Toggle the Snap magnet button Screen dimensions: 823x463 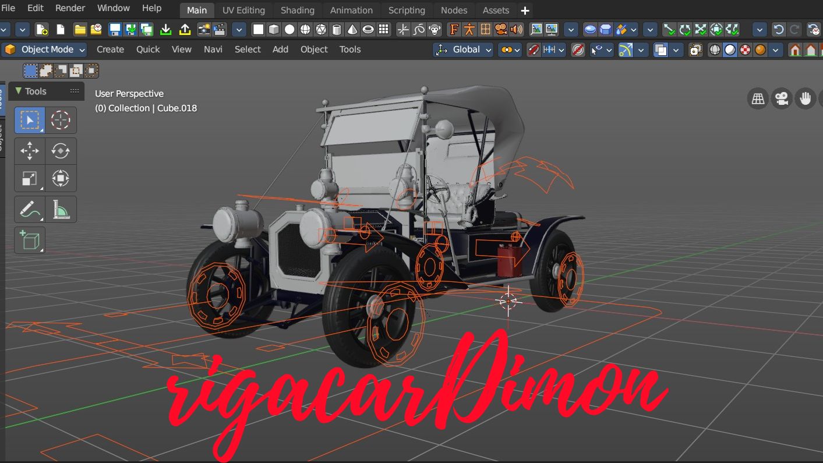pyautogui.click(x=533, y=50)
